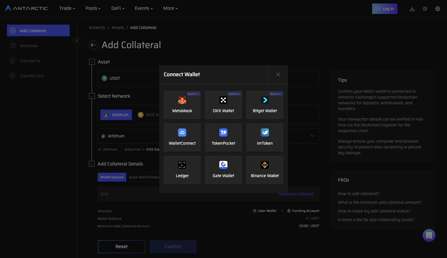447x258 pixels.
Task: Select the Arbitrum network chip
Action: pyautogui.click(x=116, y=115)
